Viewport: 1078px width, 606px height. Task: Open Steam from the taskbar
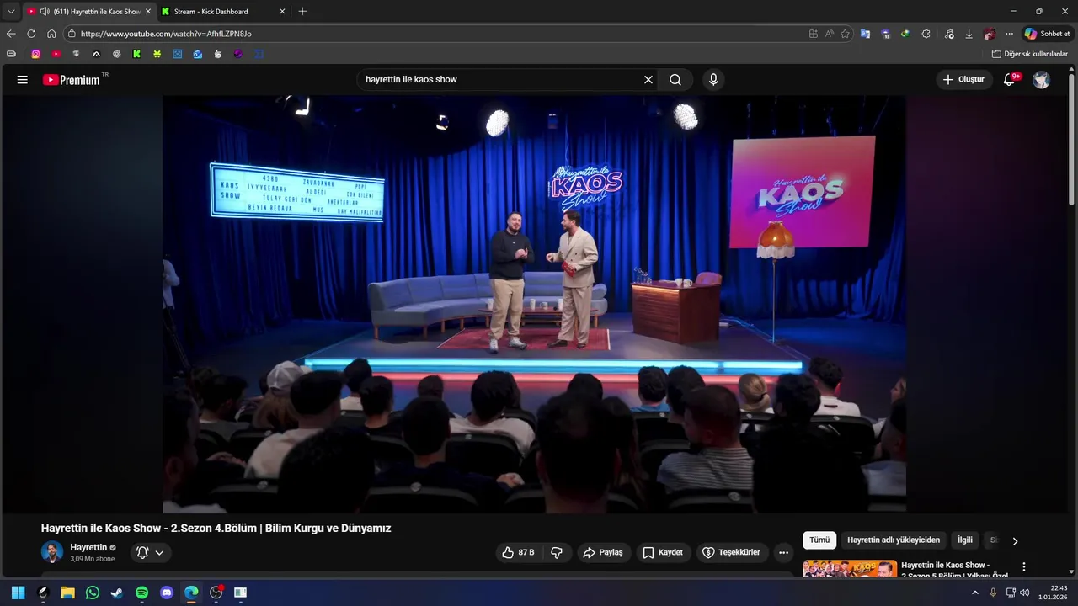(x=117, y=593)
